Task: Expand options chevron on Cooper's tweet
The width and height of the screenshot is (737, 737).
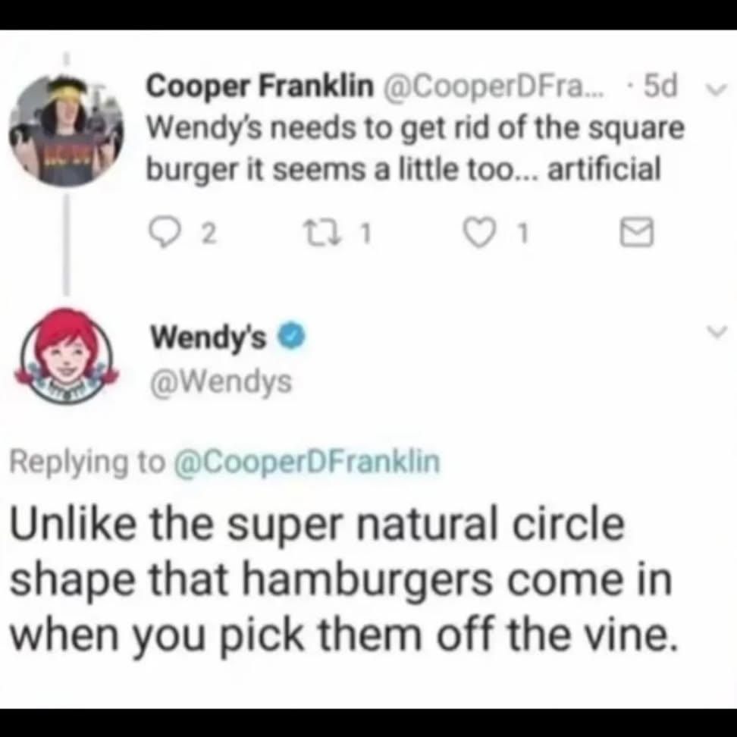Action: click(716, 89)
